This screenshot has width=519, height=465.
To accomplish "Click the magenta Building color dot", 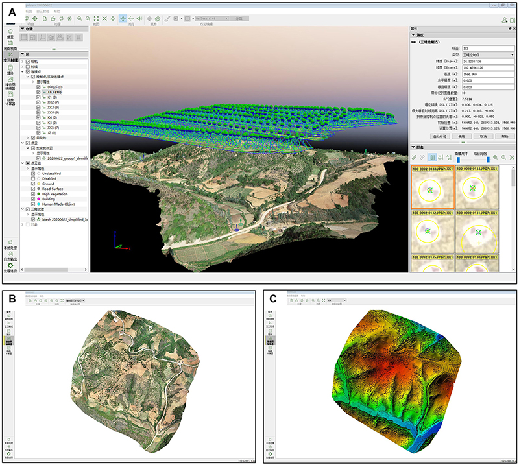I will 39,199.
